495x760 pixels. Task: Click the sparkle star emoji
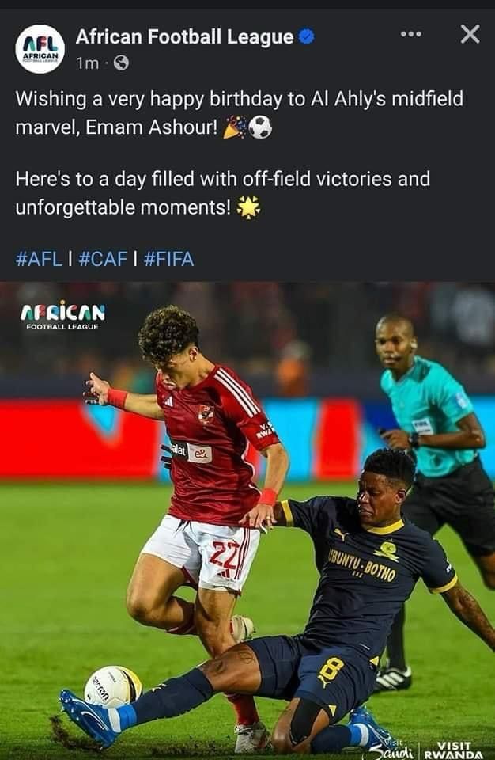248,207
